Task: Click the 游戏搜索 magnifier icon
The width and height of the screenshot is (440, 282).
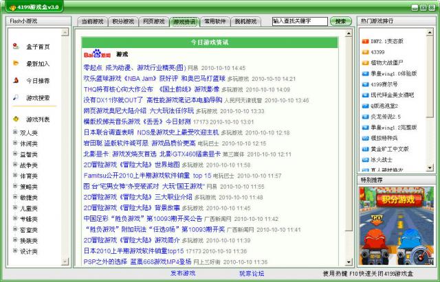Action: tap(16, 97)
